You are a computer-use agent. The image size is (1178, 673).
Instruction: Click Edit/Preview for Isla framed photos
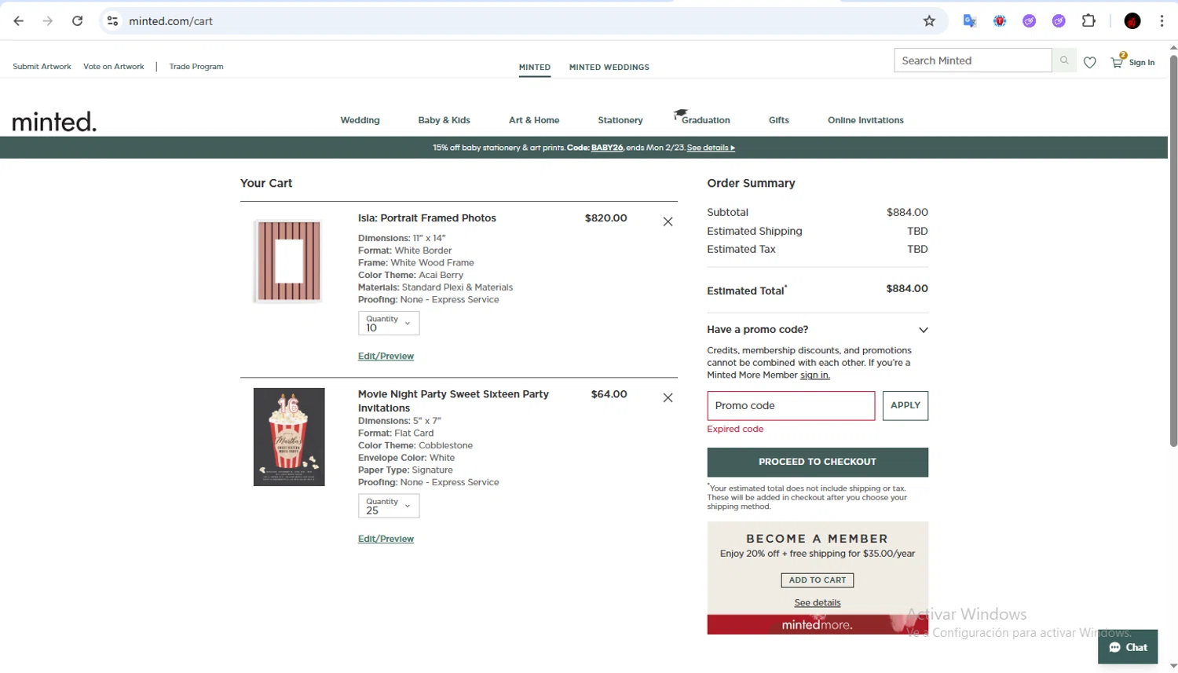pos(386,357)
